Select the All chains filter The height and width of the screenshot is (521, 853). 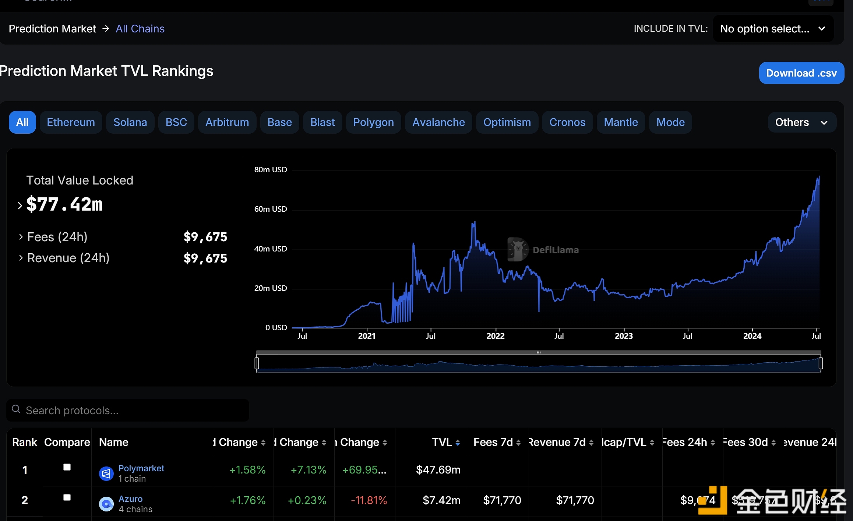coord(22,122)
